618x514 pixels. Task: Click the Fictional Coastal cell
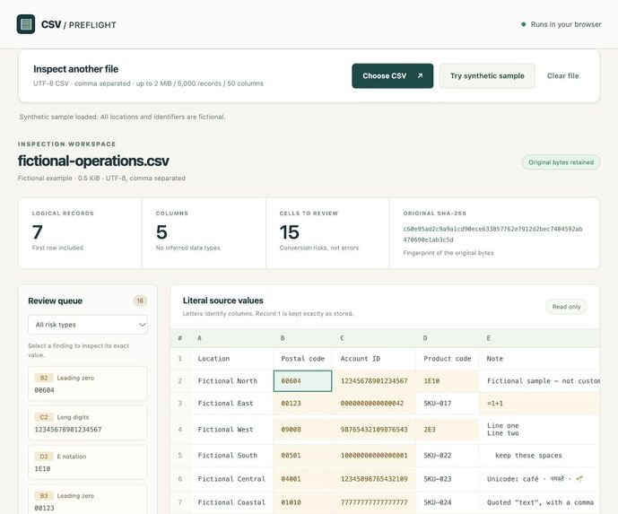coord(231,502)
